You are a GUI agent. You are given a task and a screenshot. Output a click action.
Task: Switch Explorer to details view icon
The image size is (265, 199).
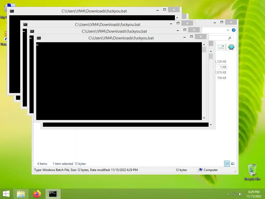pyautogui.click(x=227, y=164)
